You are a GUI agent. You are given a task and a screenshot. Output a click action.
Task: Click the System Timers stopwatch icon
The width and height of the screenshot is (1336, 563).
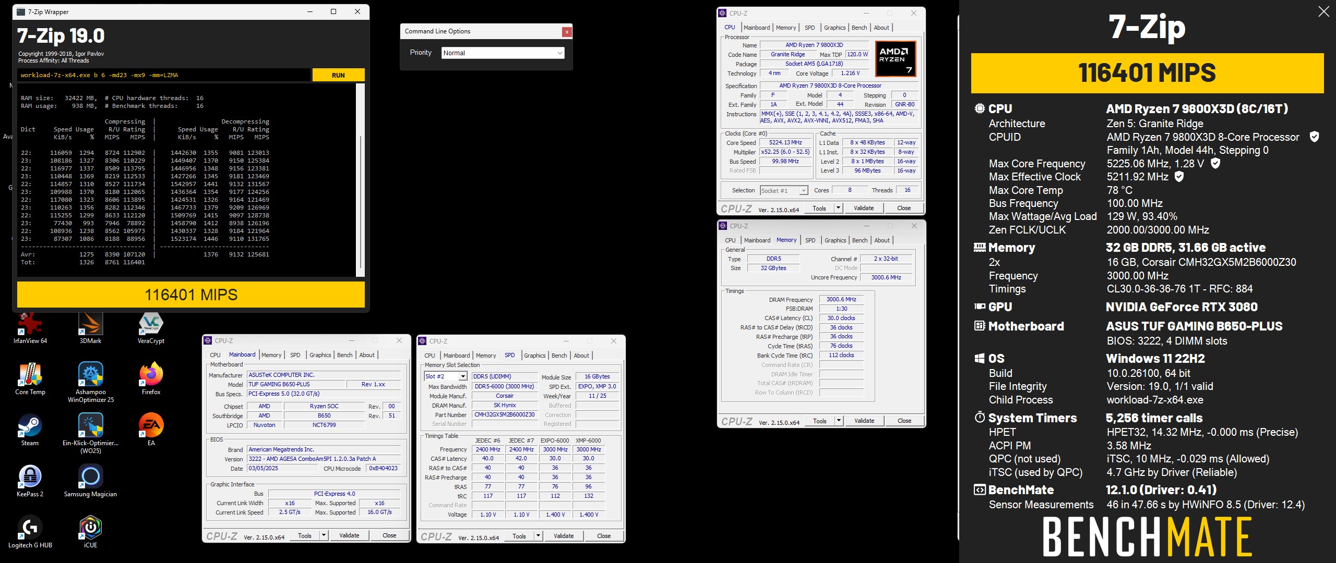click(980, 418)
